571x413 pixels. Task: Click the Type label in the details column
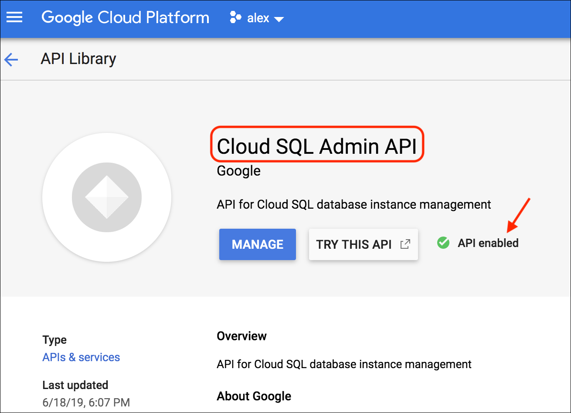[x=54, y=340]
